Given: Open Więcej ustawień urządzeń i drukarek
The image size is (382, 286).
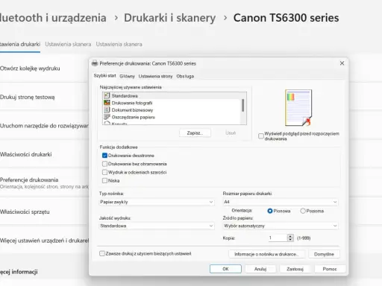Looking at the screenshot, I should (x=44, y=241).
